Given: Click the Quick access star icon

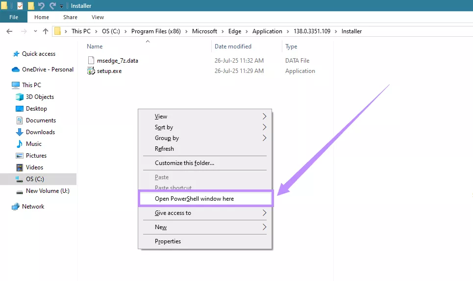Looking at the screenshot, I should [16, 54].
